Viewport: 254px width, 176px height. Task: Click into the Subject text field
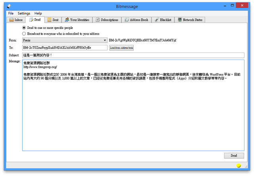point(133,55)
